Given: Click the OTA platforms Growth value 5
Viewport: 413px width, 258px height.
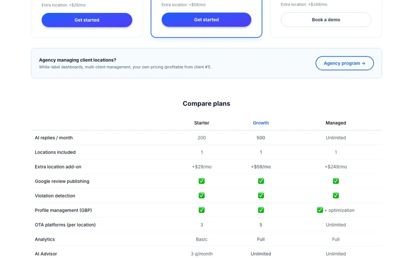Looking at the screenshot, I should click(x=261, y=225).
